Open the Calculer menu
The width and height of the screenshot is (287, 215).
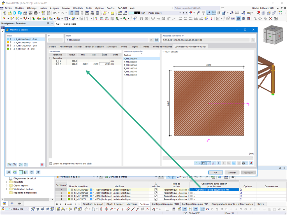click(66, 8)
